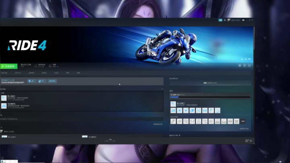290x163 pixels.
Task: Open view latest news link
Action: coord(157,124)
